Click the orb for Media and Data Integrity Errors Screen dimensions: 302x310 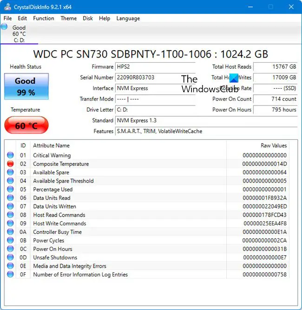pyautogui.click(x=10, y=265)
